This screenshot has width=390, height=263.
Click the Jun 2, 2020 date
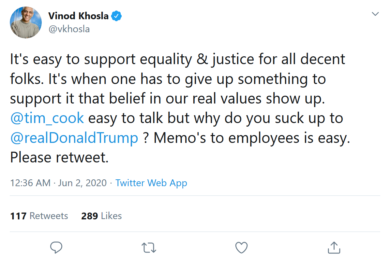(82, 183)
